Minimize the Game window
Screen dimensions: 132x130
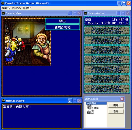(70, 13)
